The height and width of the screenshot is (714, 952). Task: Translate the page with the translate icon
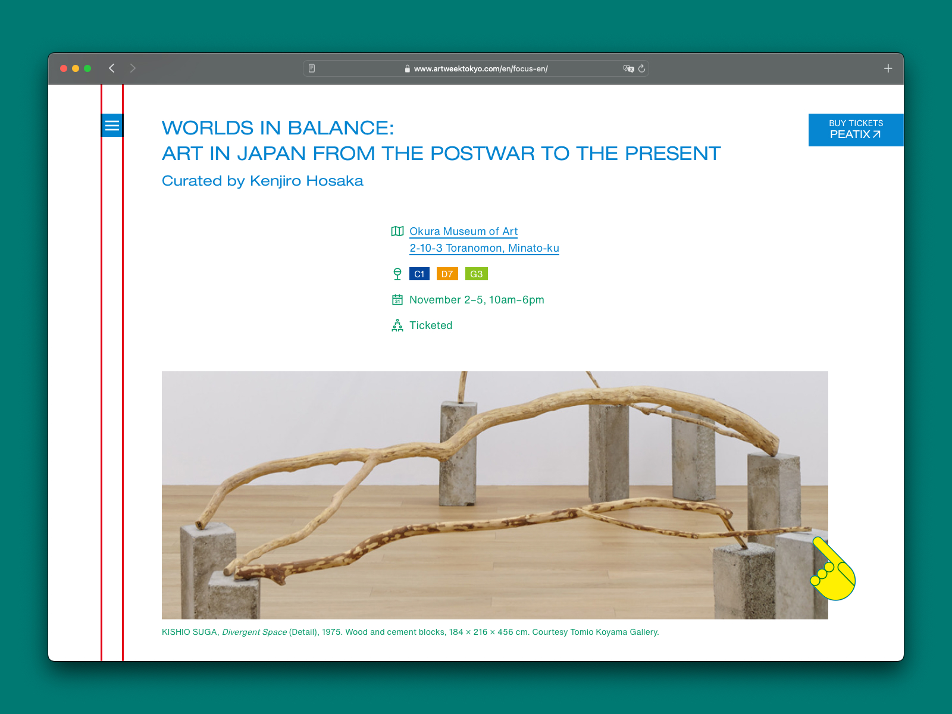628,68
